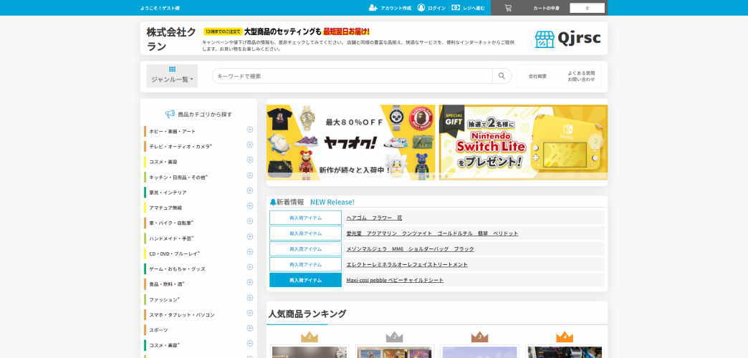Expand the 食品・飲料・酒 category
The width and height of the screenshot is (748, 358).
(x=250, y=282)
